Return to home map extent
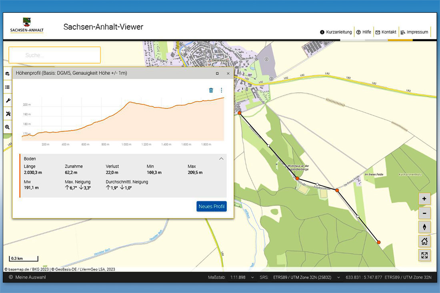 [424, 241]
